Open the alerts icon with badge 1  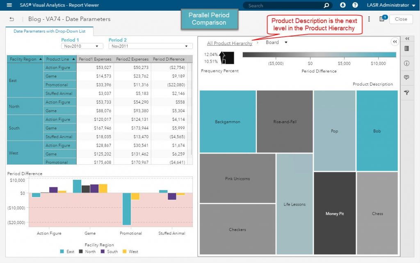coord(382,19)
